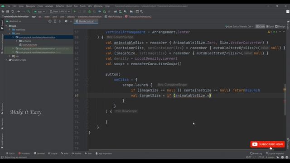Click line 69 in the editor gutter

click(x=77, y=96)
